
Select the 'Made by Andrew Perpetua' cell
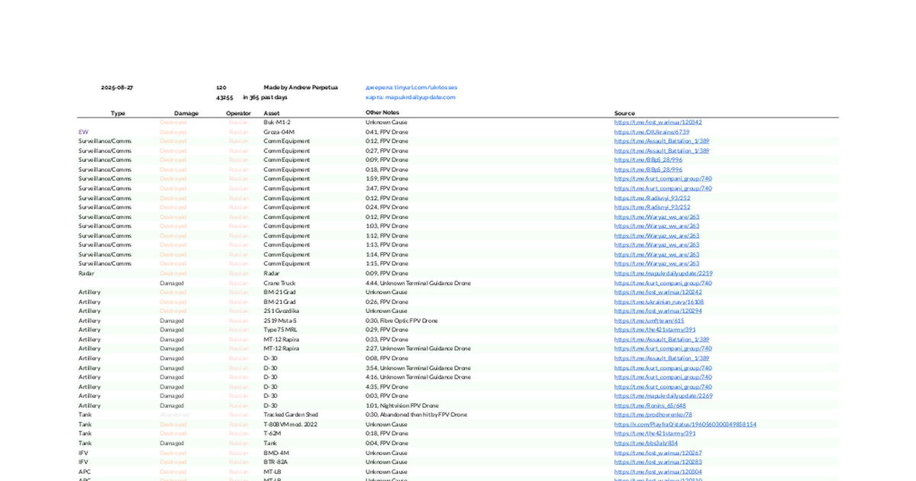(301, 88)
